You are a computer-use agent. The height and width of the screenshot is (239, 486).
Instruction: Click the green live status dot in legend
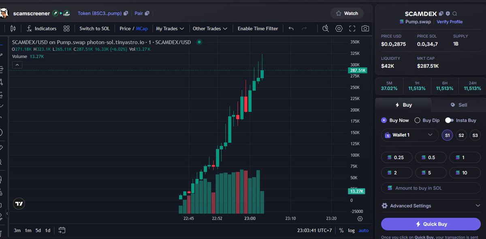(x=199, y=42)
